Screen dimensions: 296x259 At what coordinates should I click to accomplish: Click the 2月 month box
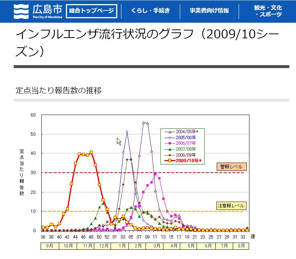[x=137, y=246]
